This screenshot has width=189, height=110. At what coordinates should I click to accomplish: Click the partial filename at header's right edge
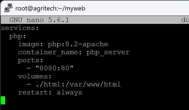(185, 20)
